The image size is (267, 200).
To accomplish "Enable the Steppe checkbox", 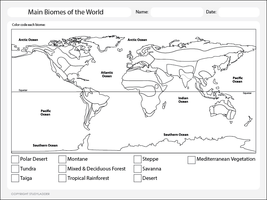I will point(137,159).
